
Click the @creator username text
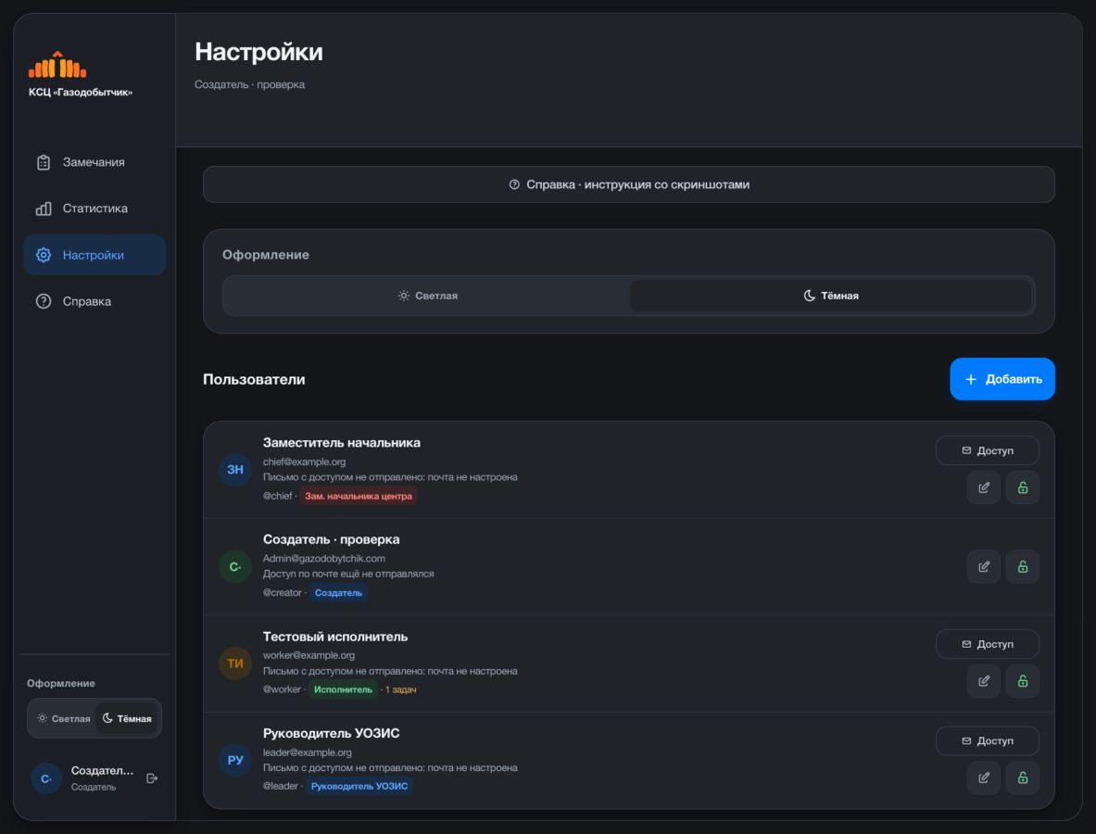[282, 593]
